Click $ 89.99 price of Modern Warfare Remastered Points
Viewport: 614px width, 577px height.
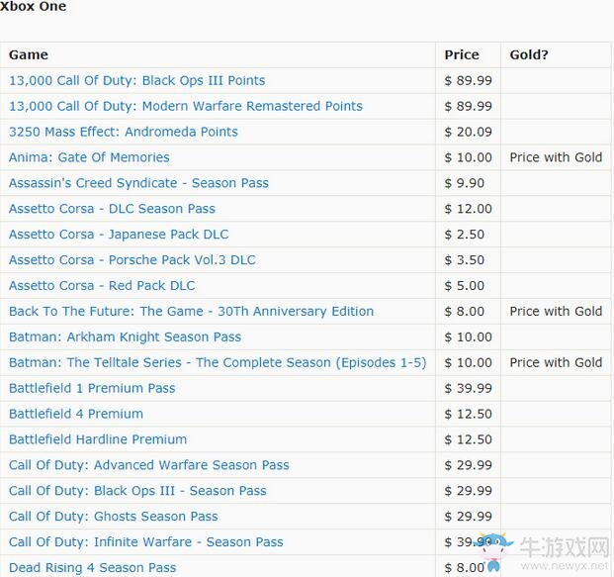point(469,106)
